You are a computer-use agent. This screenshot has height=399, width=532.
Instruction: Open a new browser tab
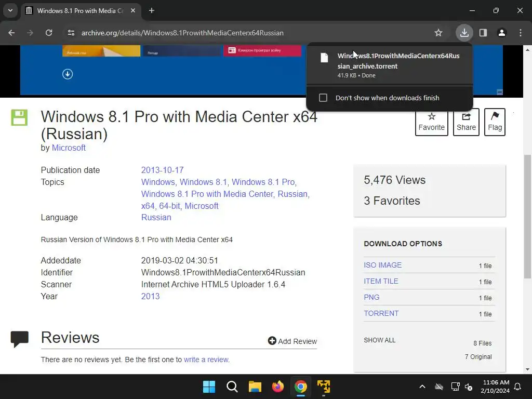(x=152, y=10)
